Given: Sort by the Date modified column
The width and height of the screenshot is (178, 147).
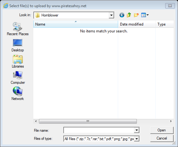Looking at the screenshot, I should coord(137,24).
